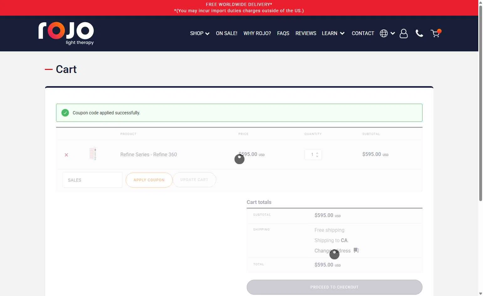
Task: Click the 'Shipping to CA.' text
Action: click(x=332, y=240)
